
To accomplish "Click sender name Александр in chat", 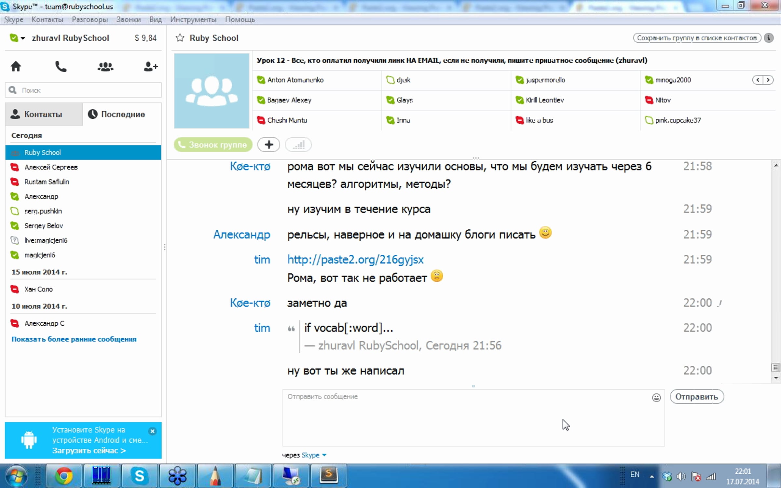I will pos(242,235).
